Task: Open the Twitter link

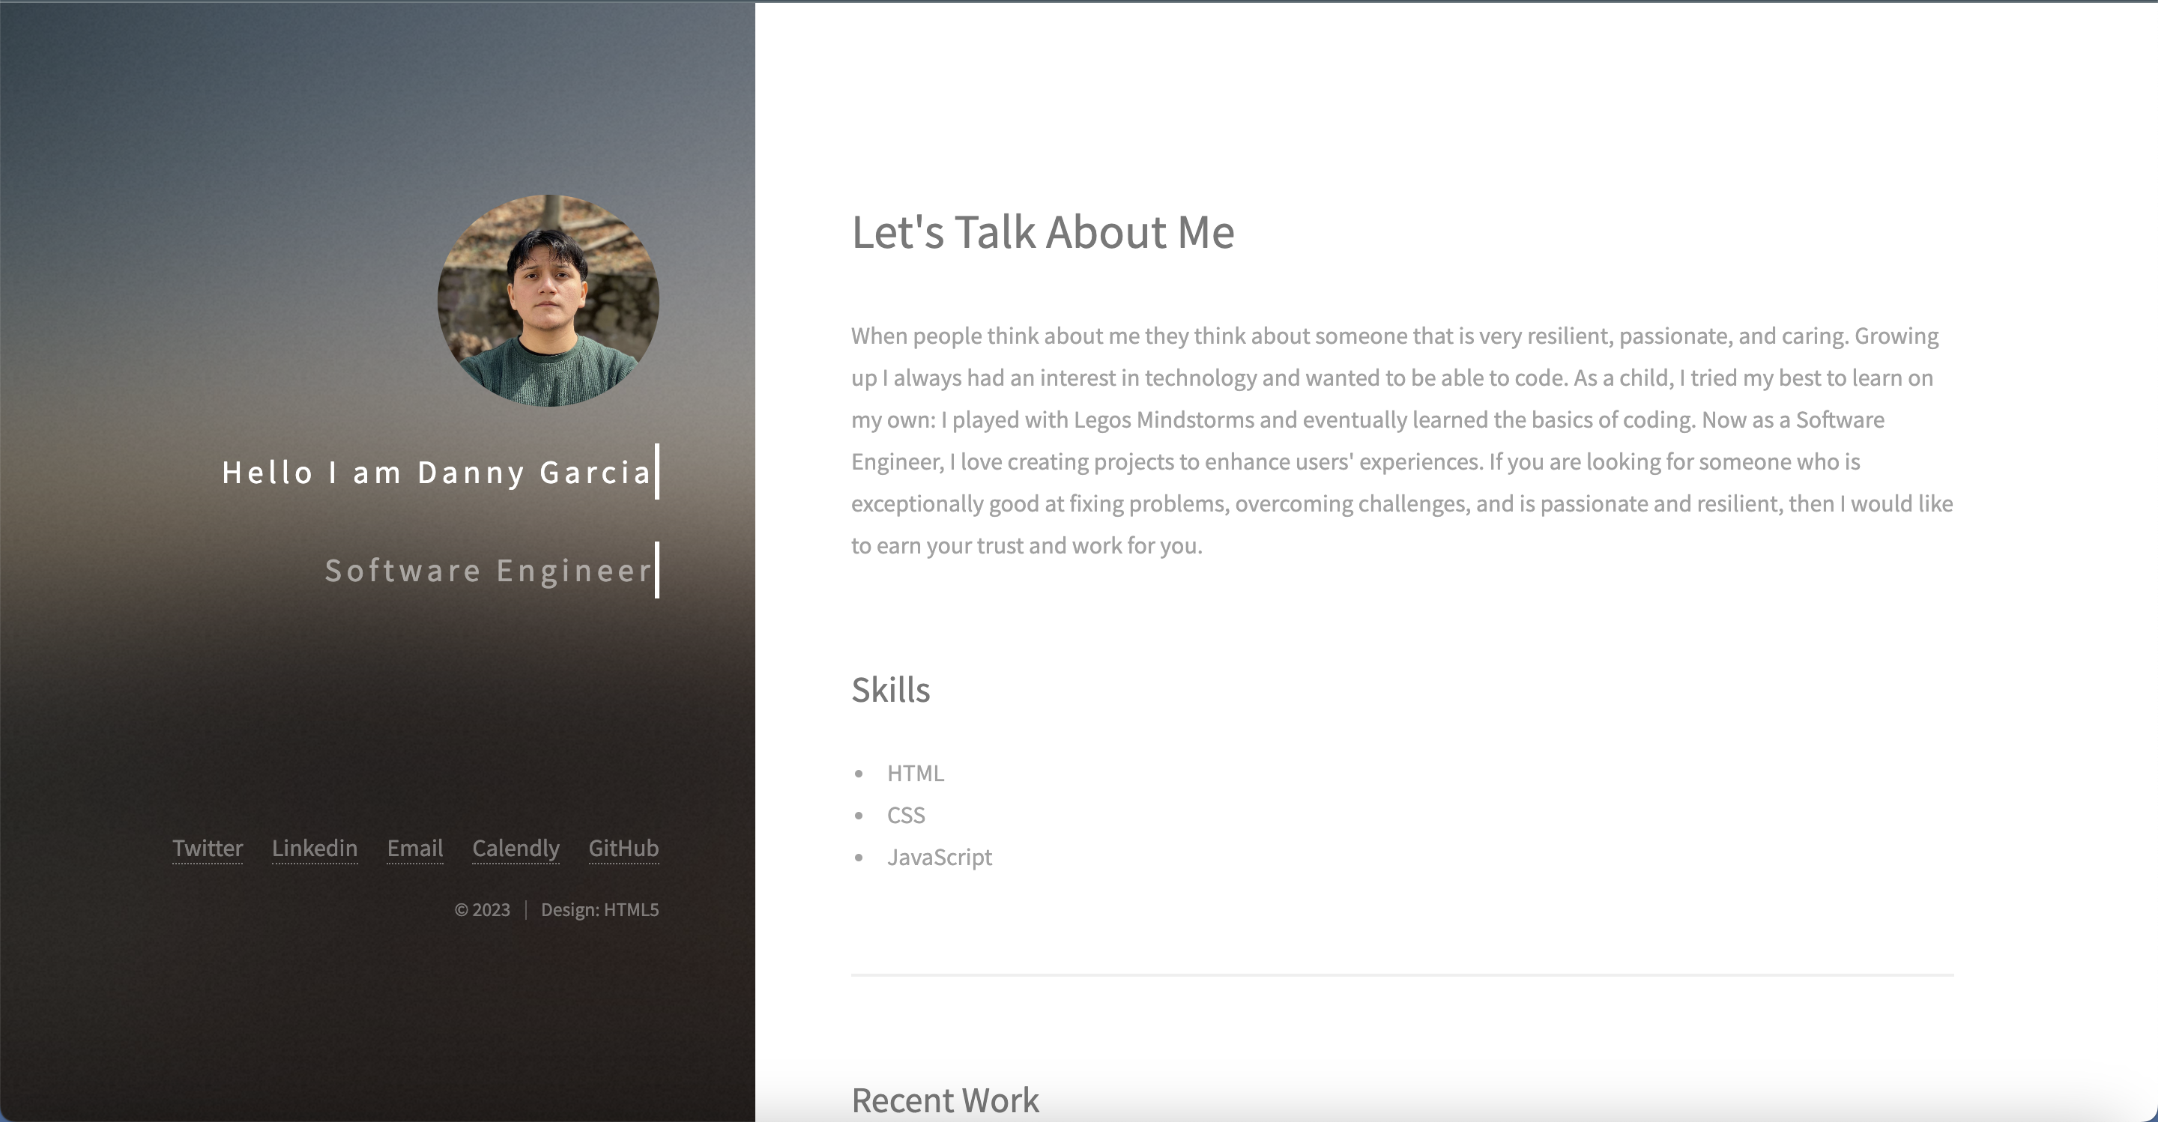Action: point(207,848)
